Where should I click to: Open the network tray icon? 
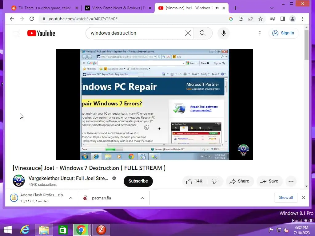(279, 230)
